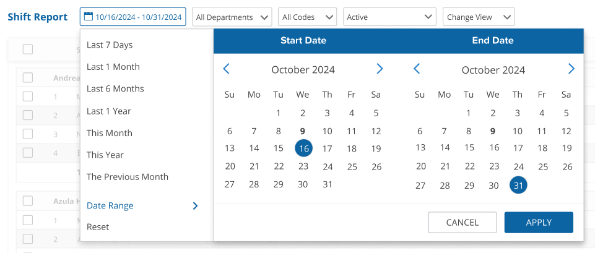
Task: Select 16 in the End Date calendar
Action: (x=494, y=148)
